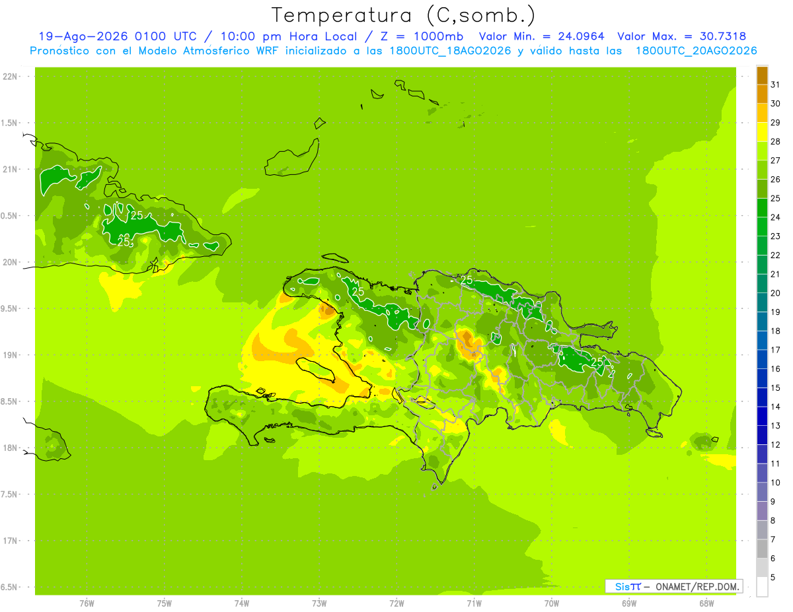Click the legend scale value "8"
Screen dimensions: 793x612
click(773, 521)
